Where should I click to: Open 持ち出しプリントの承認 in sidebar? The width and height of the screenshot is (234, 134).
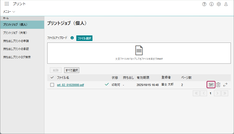tap(22, 49)
